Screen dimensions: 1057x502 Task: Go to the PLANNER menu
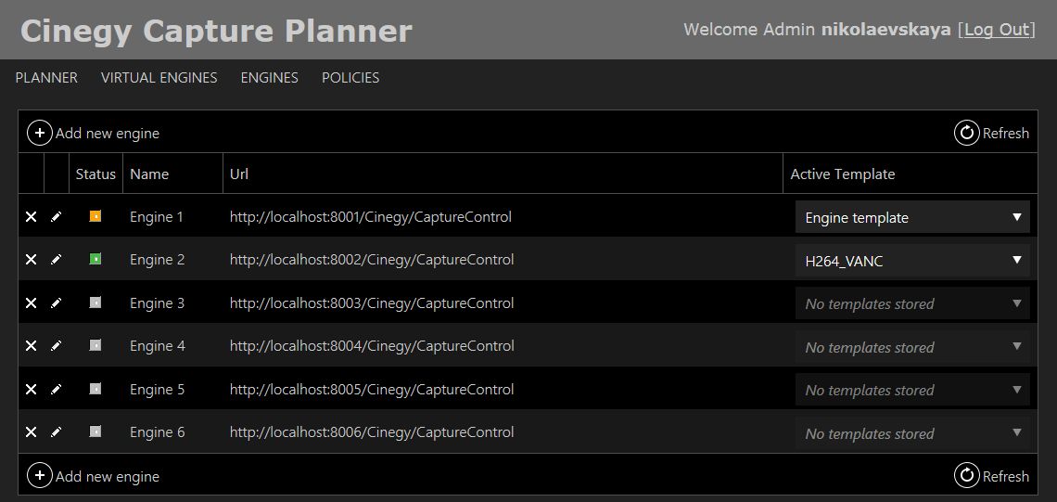[46, 78]
